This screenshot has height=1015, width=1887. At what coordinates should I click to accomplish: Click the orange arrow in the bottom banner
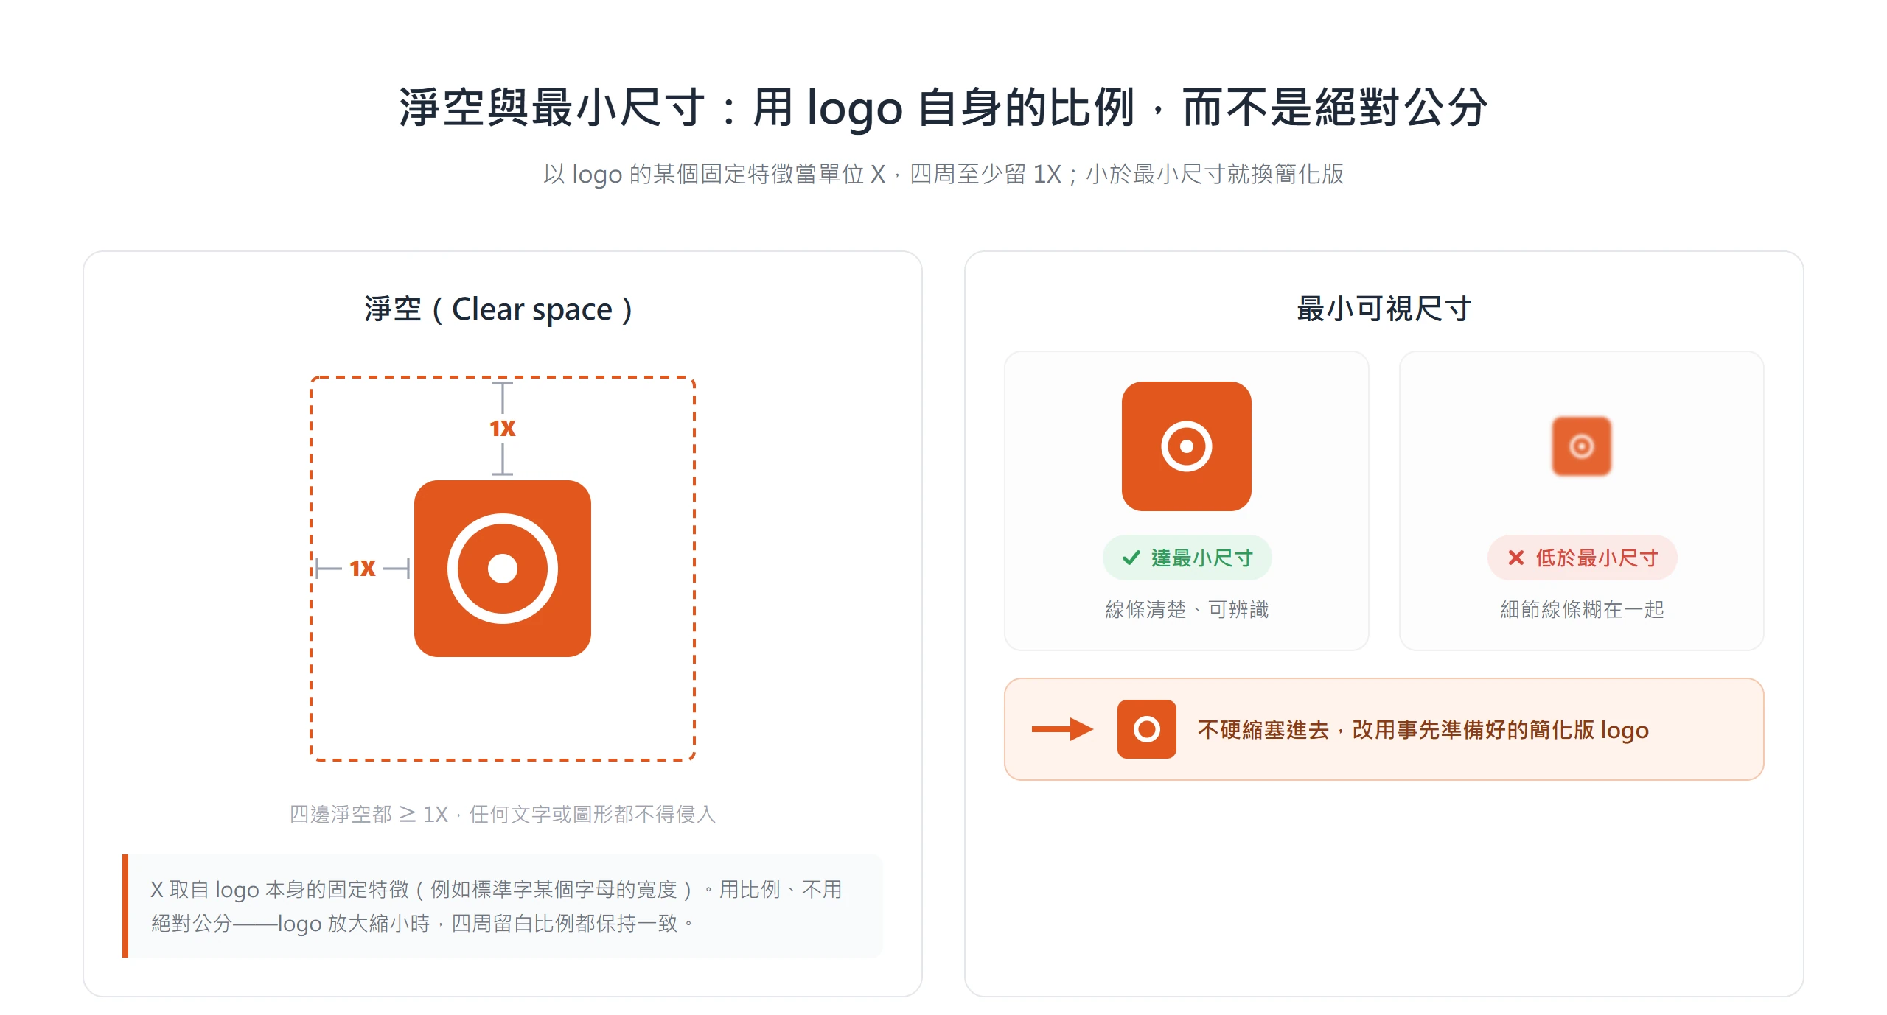[1062, 729]
